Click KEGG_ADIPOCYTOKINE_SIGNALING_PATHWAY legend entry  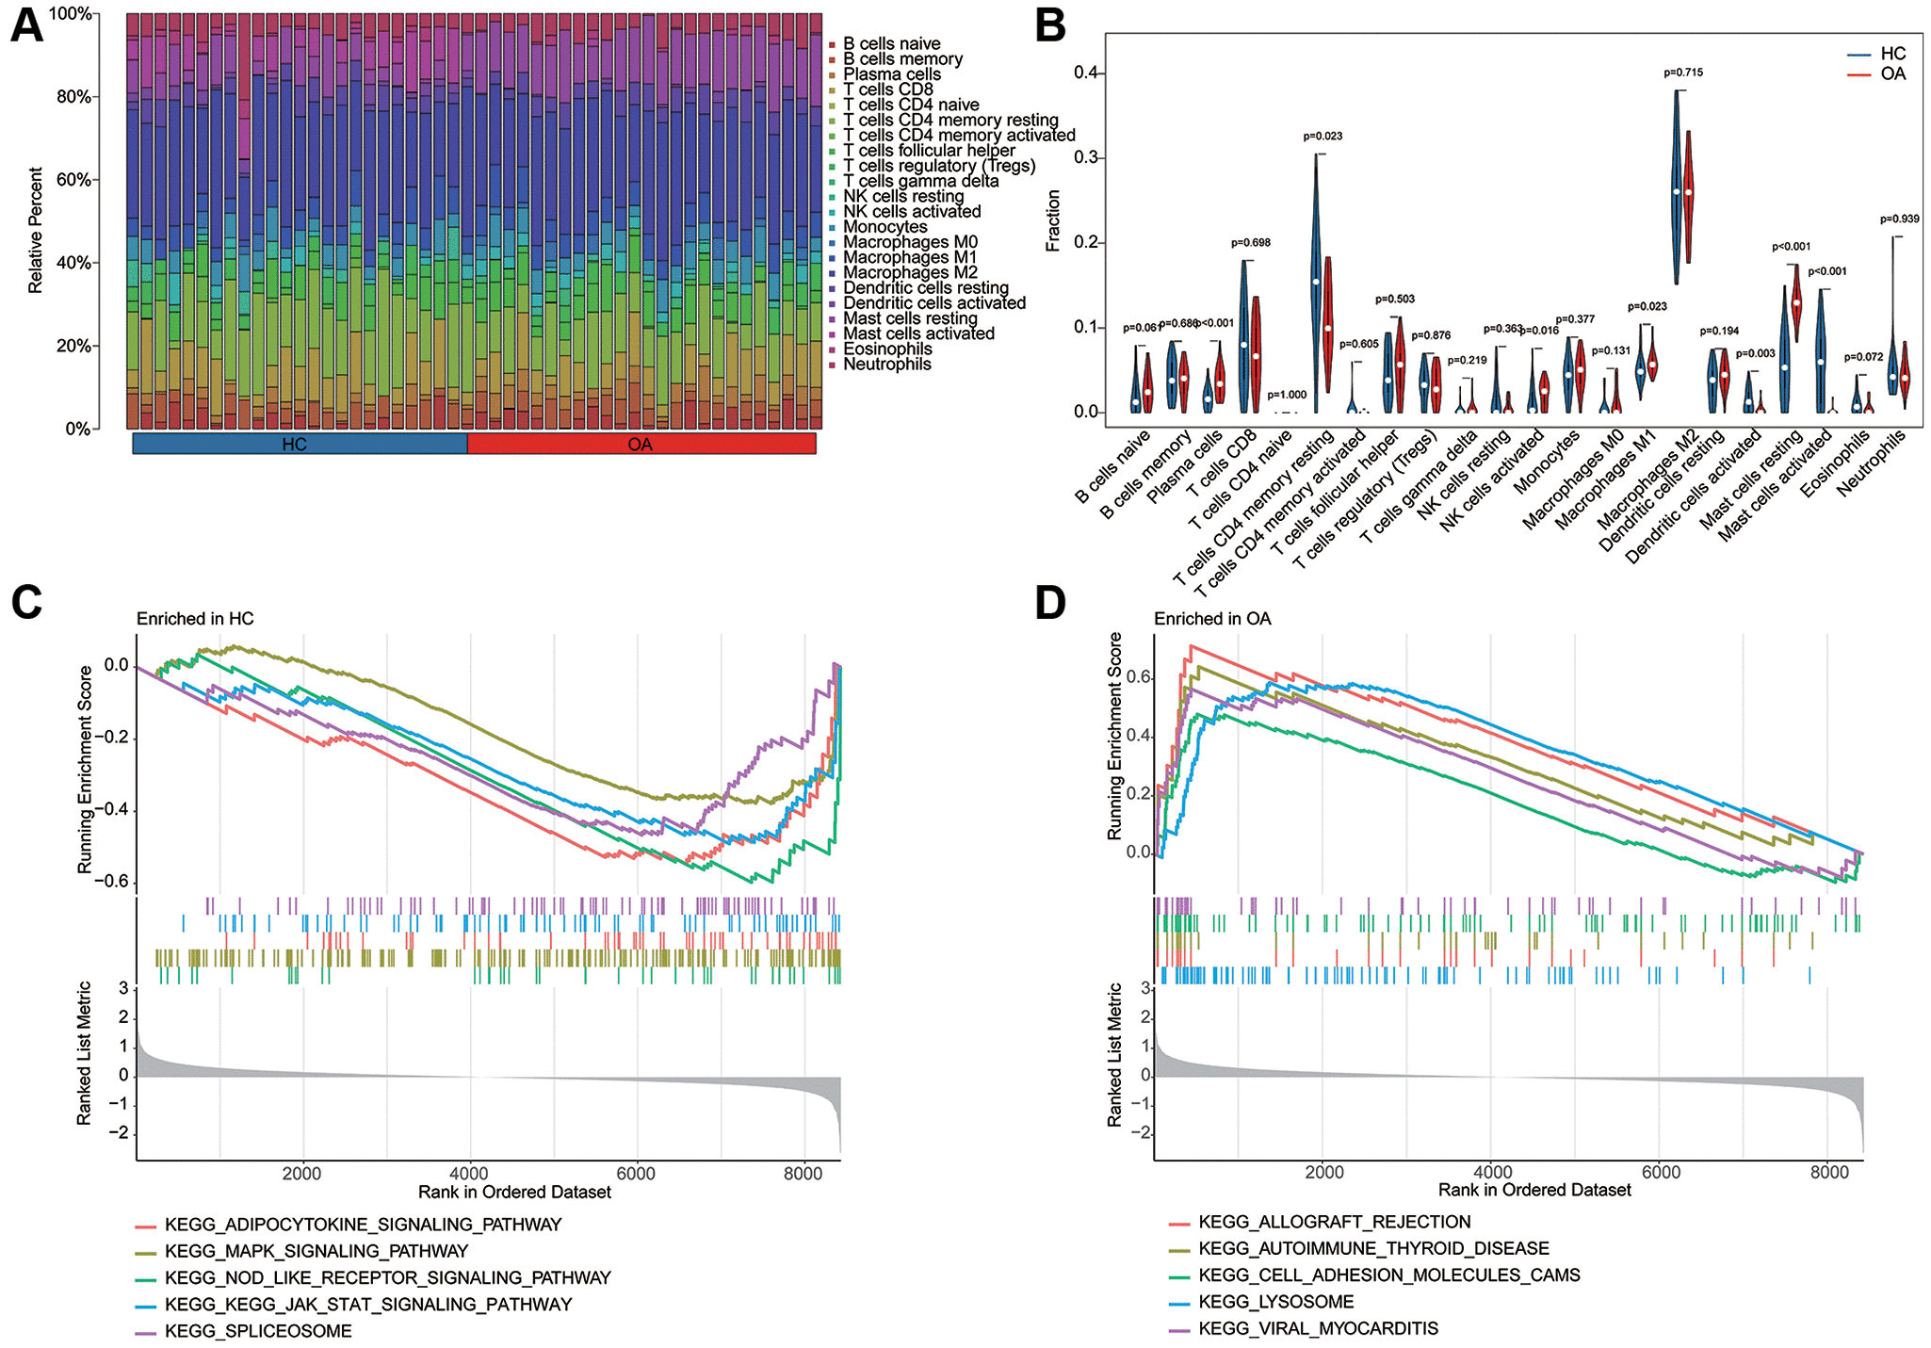pos(349,1225)
